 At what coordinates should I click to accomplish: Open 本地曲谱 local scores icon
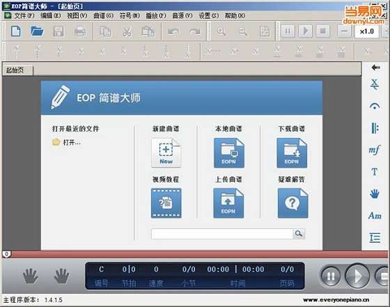(x=229, y=153)
